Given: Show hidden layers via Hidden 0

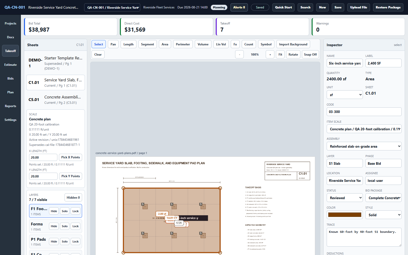Looking at the screenshot, I should [73, 198].
